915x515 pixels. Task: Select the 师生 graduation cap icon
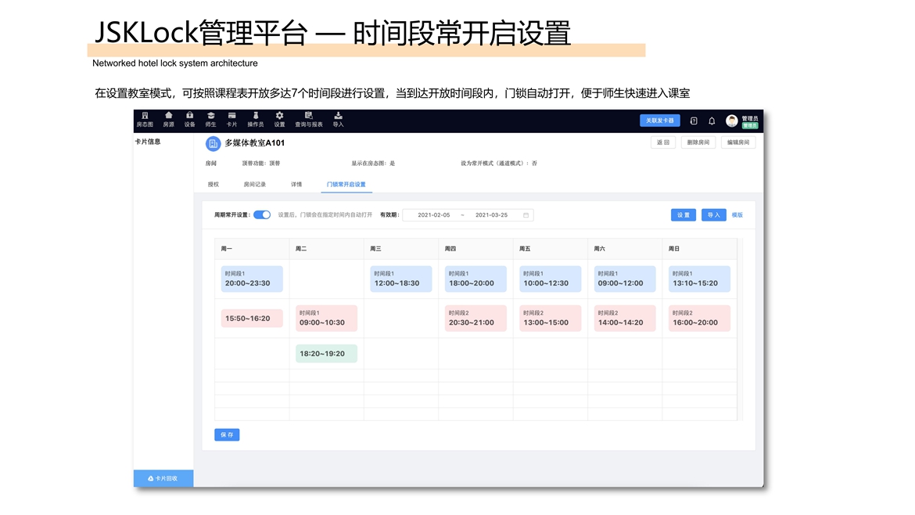pyautogui.click(x=210, y=116)
